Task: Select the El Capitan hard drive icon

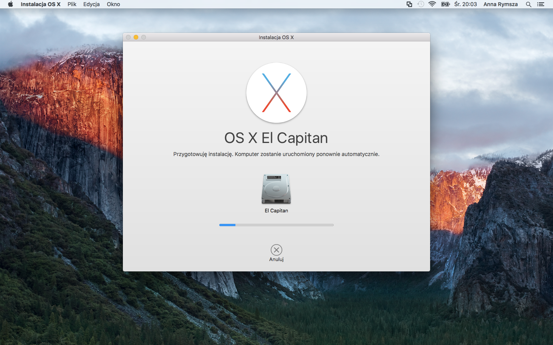Action: [x=276, y=189]
